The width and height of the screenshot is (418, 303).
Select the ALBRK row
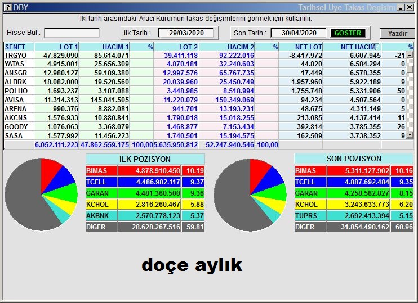tap(204, 82)
